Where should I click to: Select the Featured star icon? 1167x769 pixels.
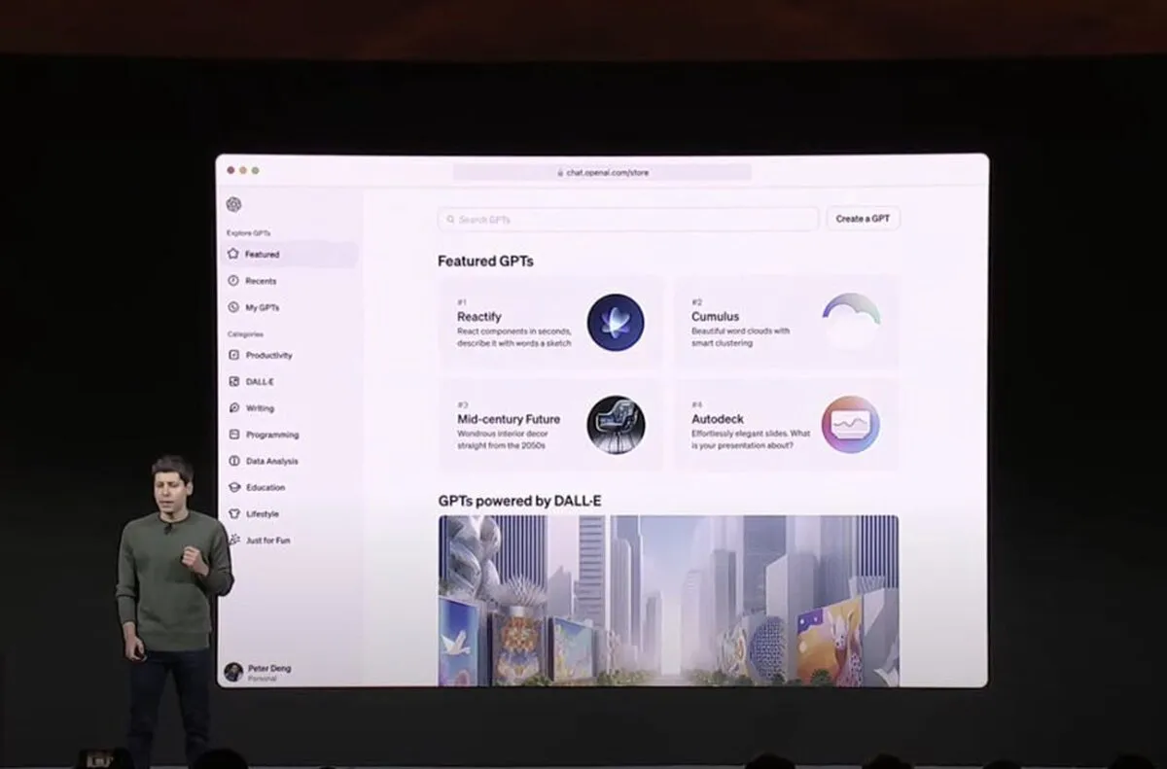coord(233,254)
